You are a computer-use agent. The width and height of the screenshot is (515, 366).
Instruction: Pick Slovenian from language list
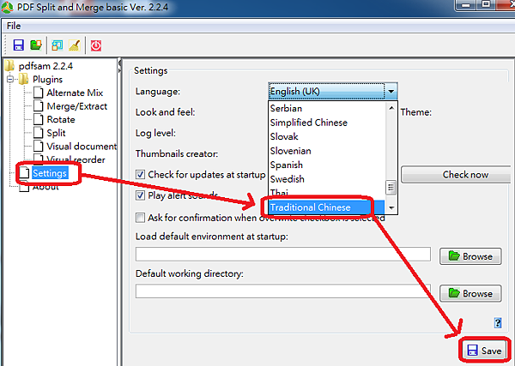tap(326, 151)
